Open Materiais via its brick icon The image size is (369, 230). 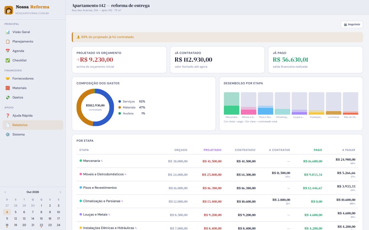pos(8,88)
